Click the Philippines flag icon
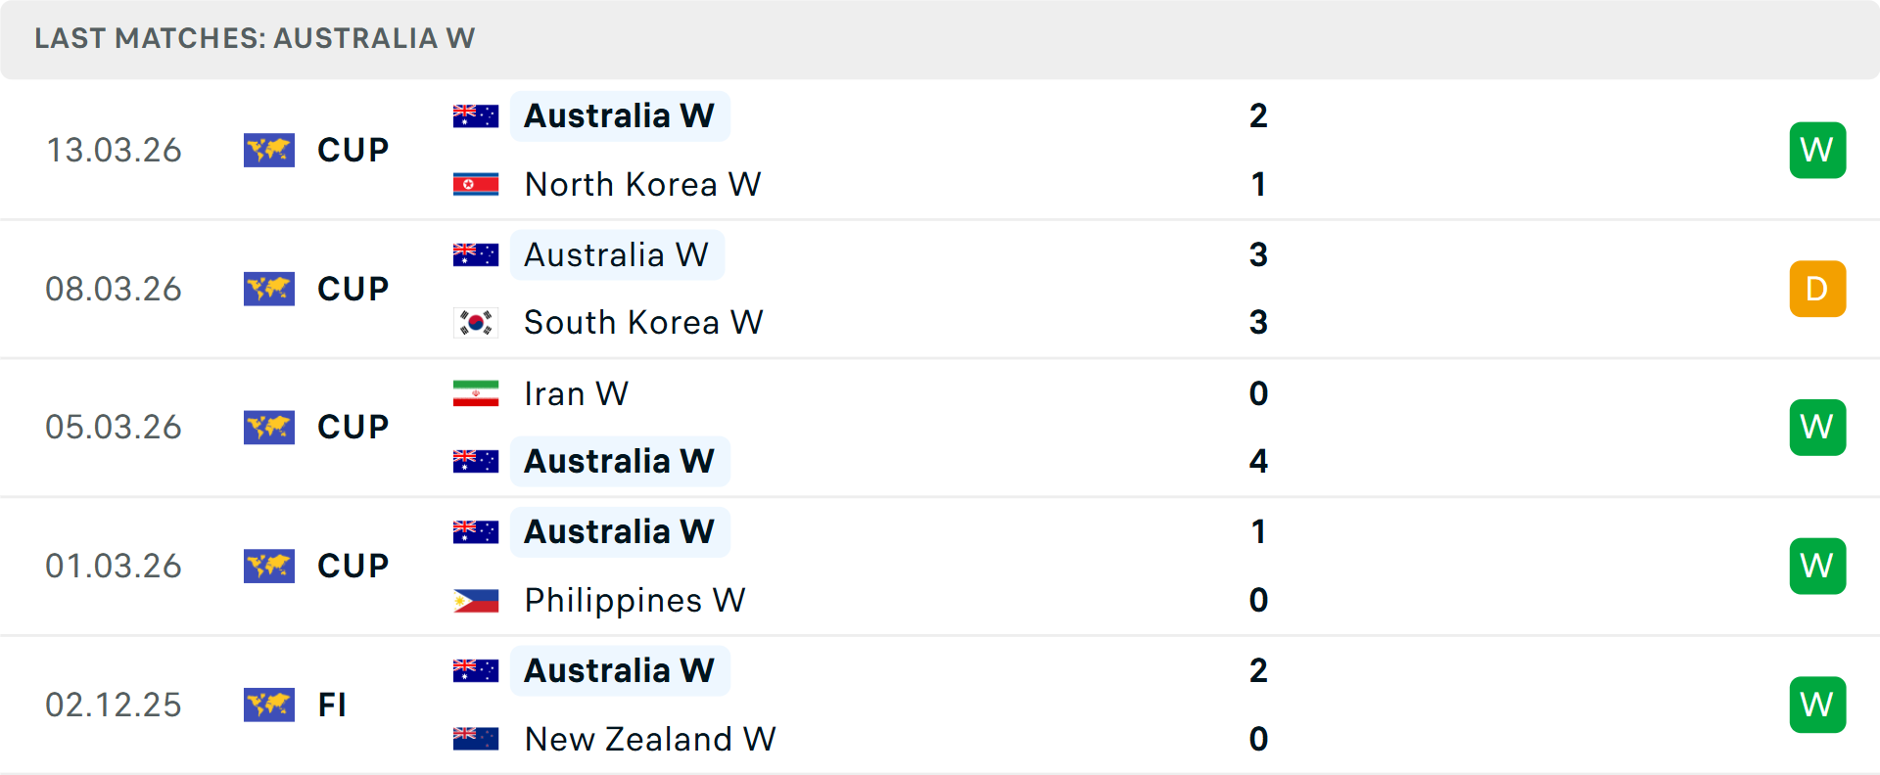The image size is (1880, 775). (x=475, y=600)
